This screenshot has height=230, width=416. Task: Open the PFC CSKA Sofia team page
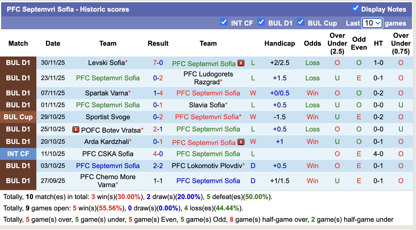point(108,154)
